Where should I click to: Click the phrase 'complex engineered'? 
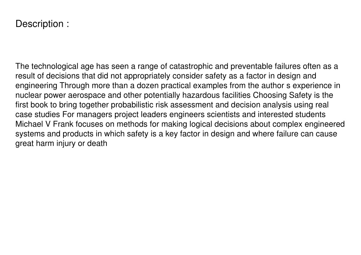point(308,124)
